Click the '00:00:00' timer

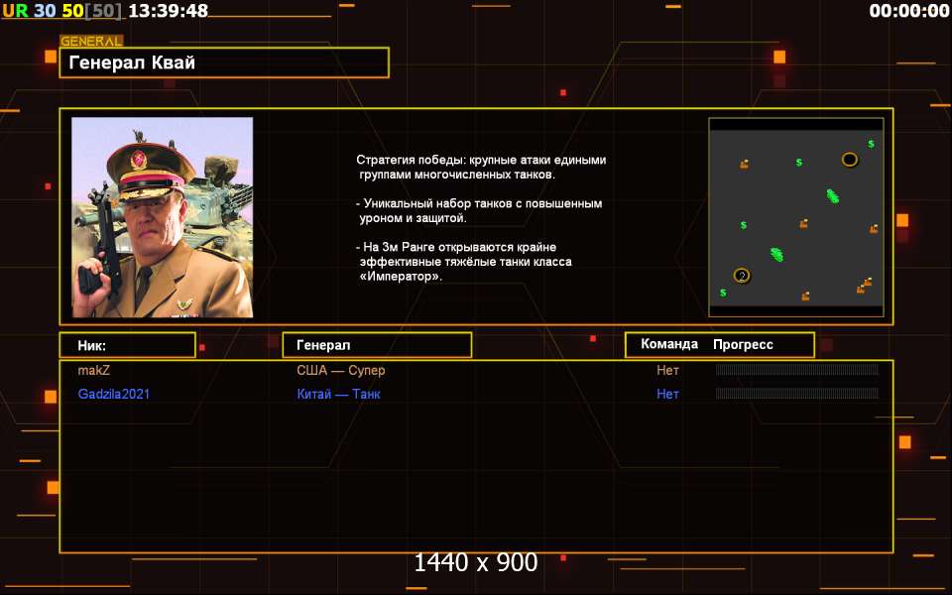pyautogui.click(x=909, y=10)
